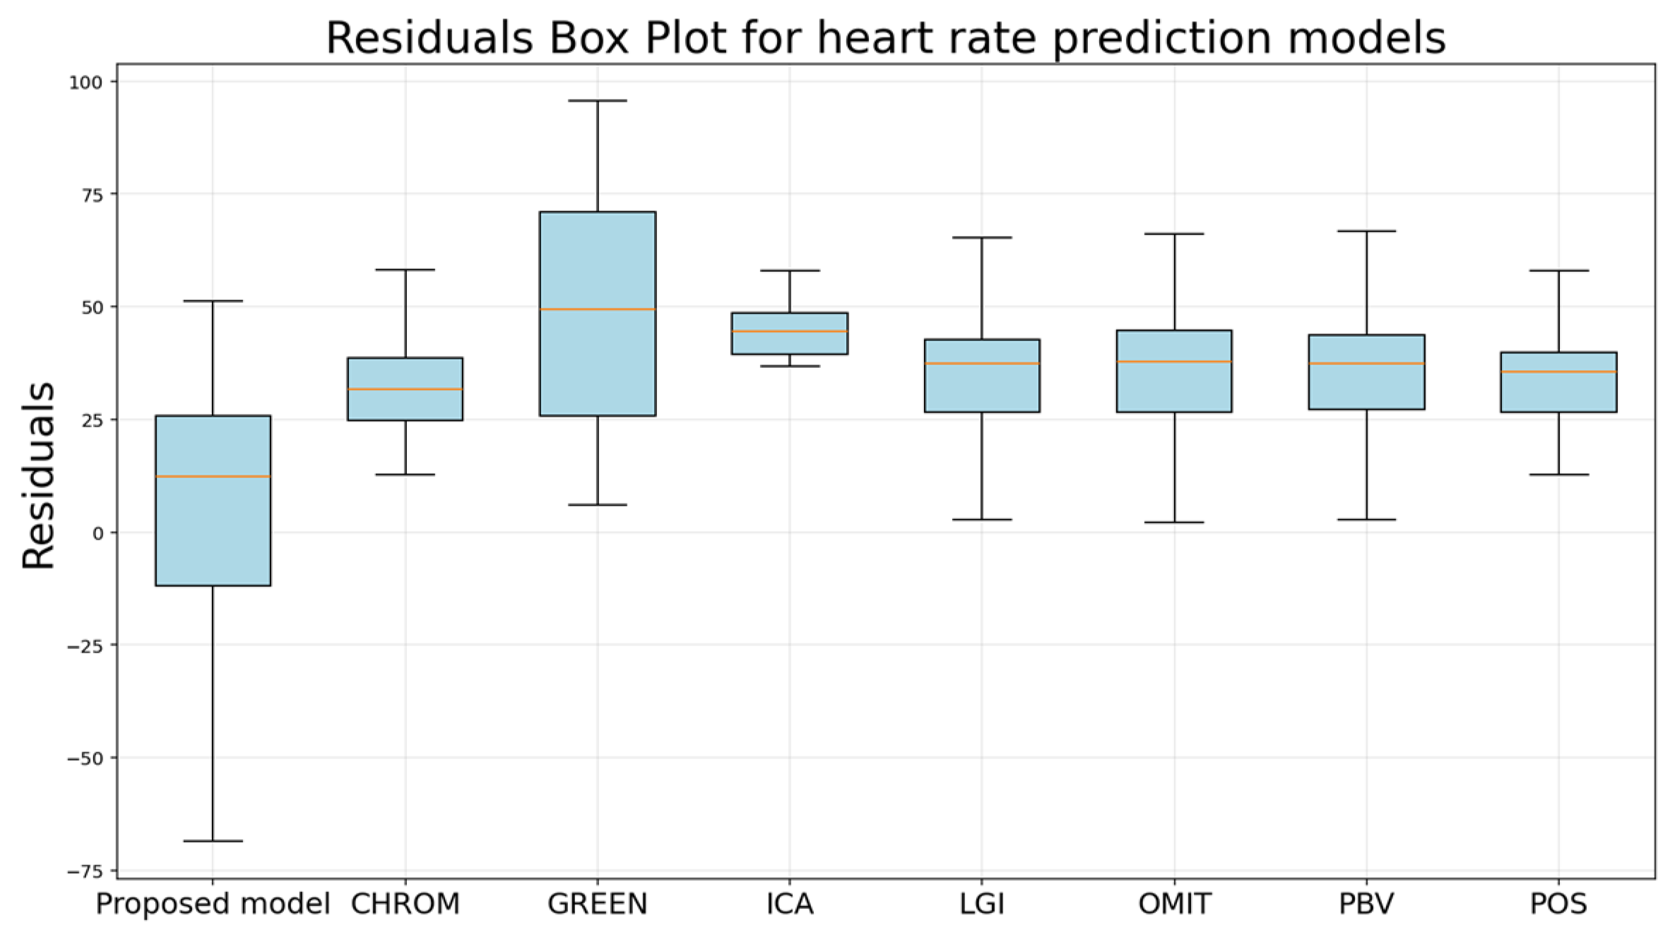Click the POS x-axis label

[x=1558, y=905]
